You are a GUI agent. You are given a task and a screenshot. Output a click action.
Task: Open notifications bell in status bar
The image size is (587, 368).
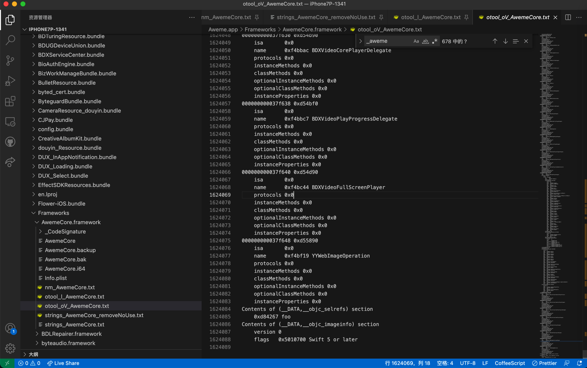(x=579, y=363)
